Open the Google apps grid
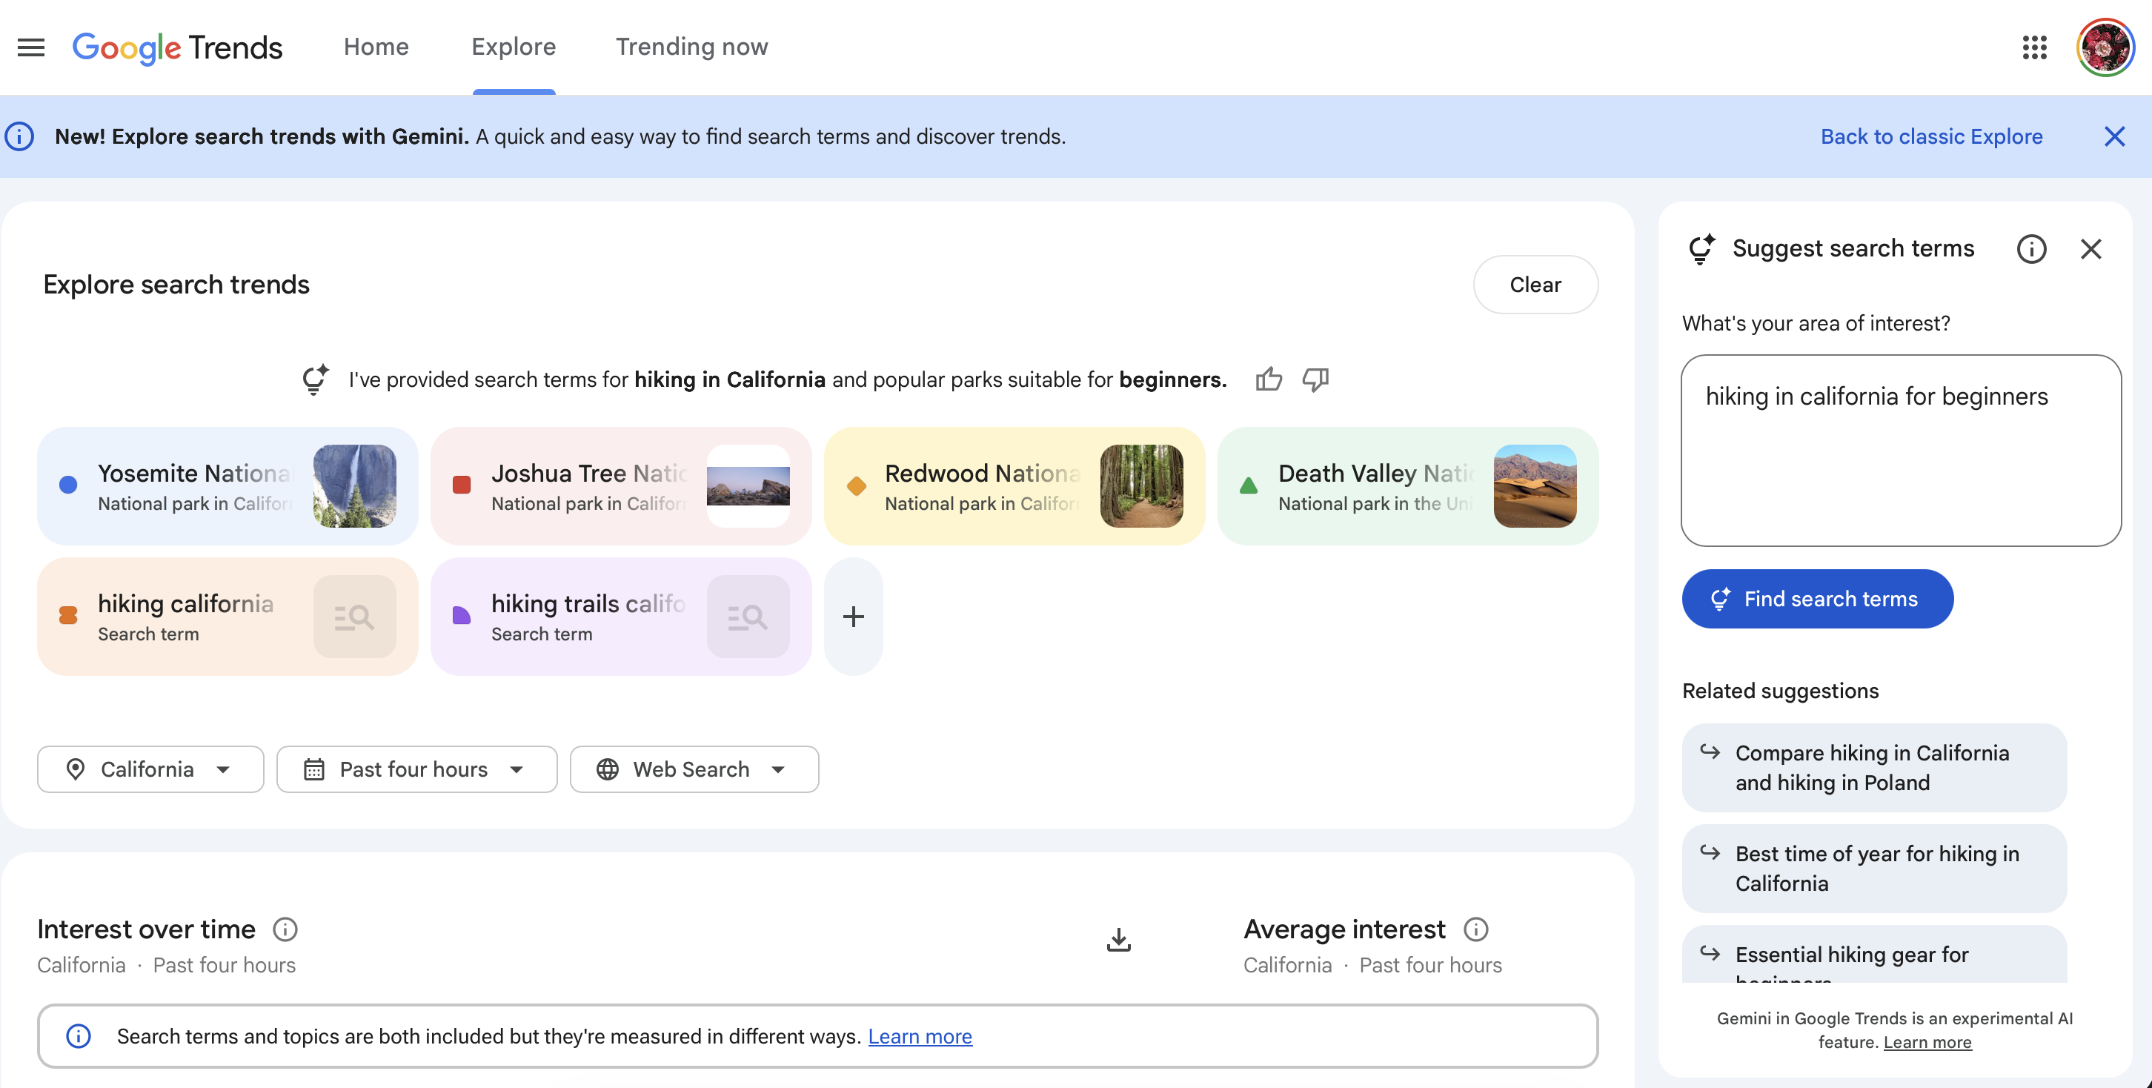The image size is (2152, 1088). pyautogui.click(x=2034, y=47)
